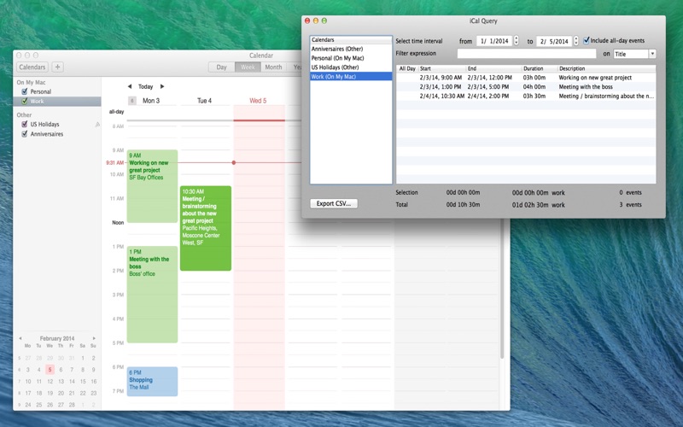Select day 5 in mini calendar

pos(50,370)
